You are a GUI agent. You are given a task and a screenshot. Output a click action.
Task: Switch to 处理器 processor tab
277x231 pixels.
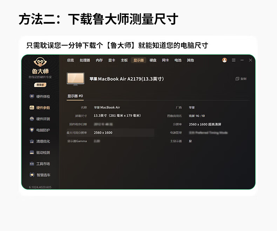pyautogui.click(x=85, y=60)
